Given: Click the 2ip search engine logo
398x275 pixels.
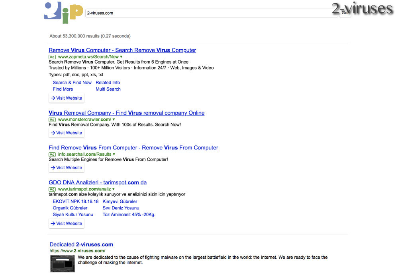Looking at the screenshot, I should (62, 13).
